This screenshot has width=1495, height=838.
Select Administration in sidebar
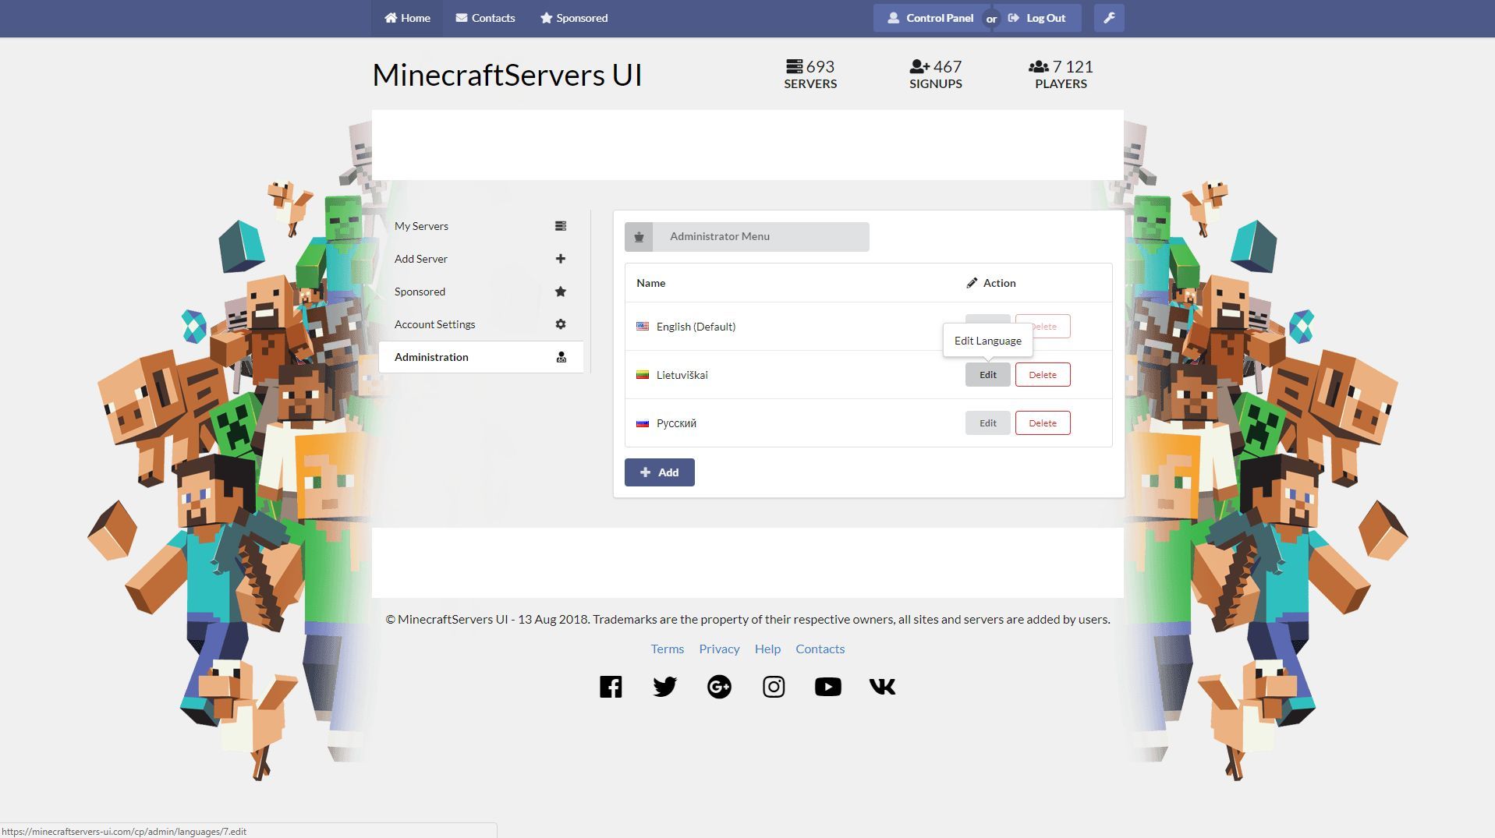[481, 357]
